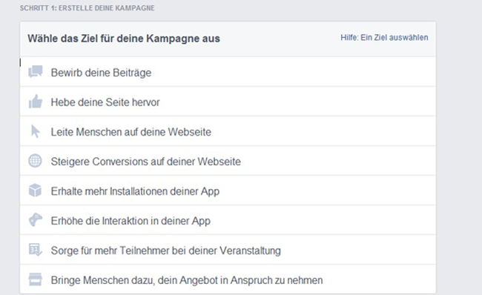
Task: Click the box icon for app installs
Action: pos(35,190)
